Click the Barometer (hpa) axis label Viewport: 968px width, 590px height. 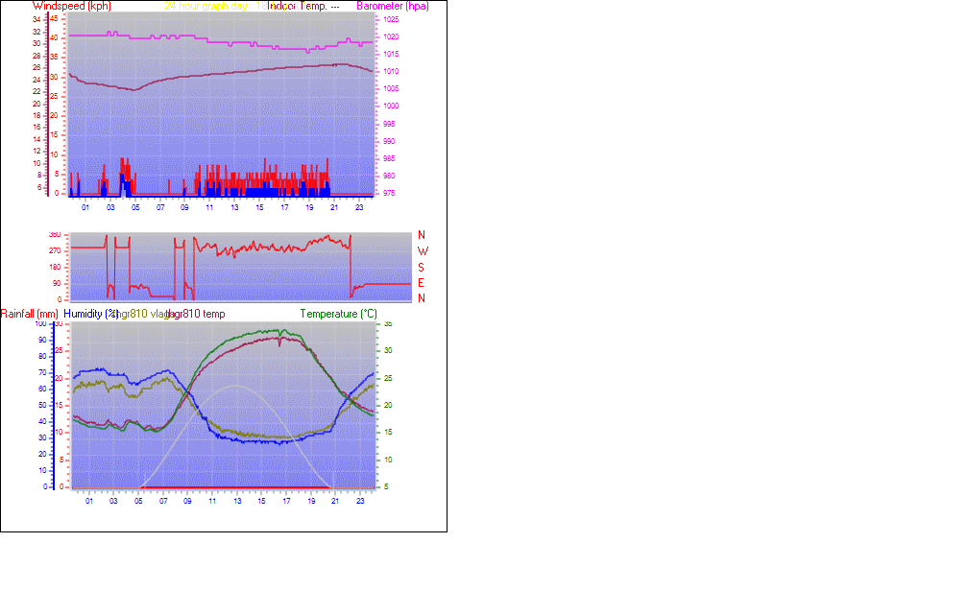[392, 6]
